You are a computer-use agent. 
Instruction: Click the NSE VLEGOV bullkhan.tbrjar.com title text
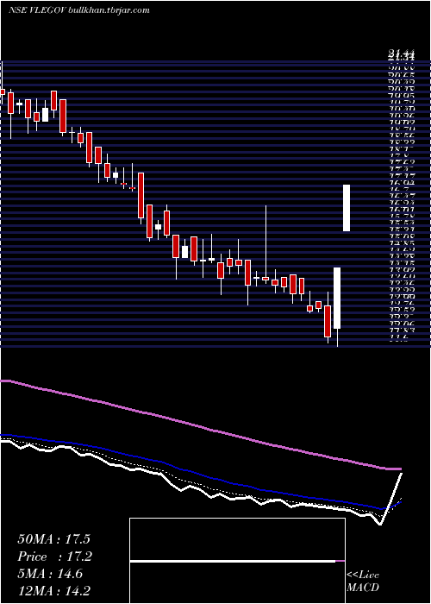78,10
